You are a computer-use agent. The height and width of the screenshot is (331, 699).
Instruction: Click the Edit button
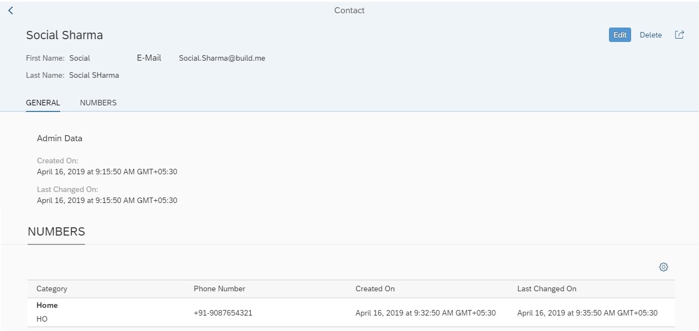(x=620, y=35)
